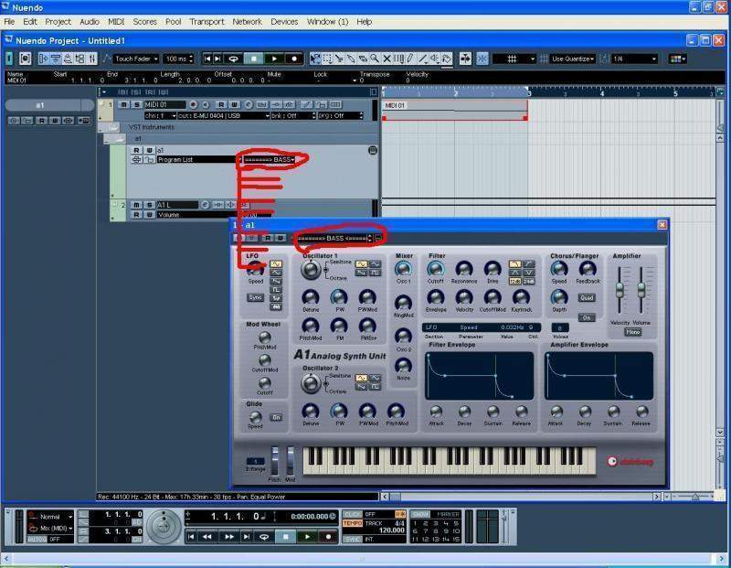Screen dimensions: 731x568
Task: Toggle the LFO Sync button
Action: [x=255, y=297]
